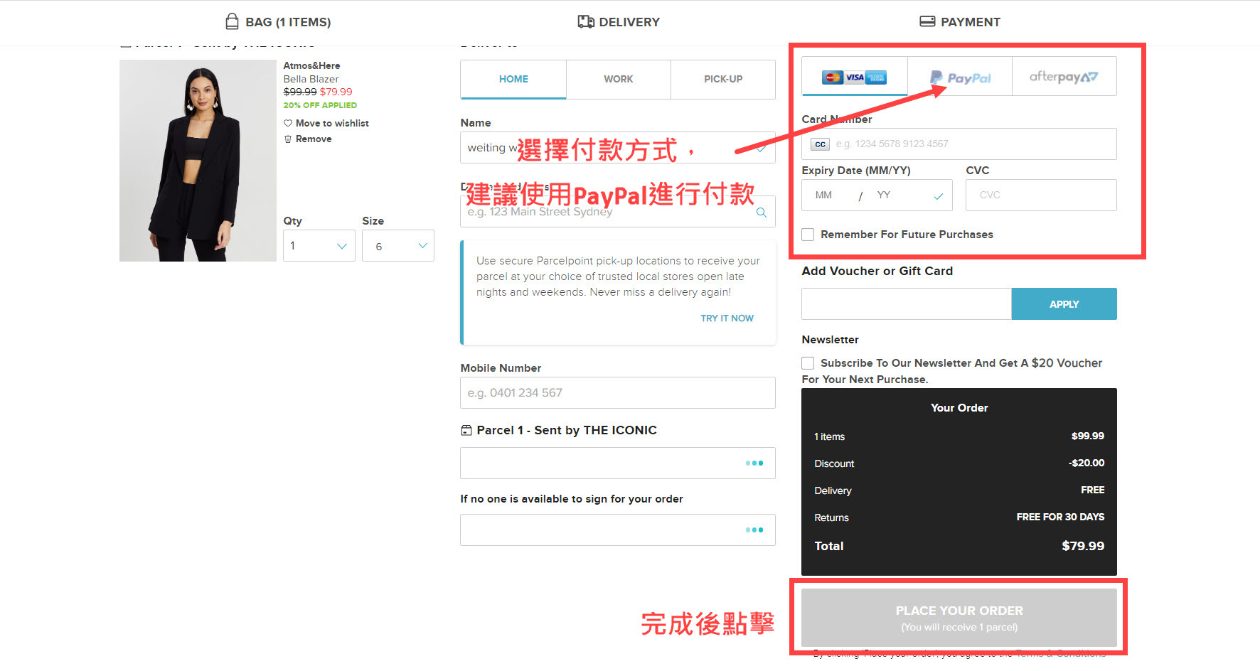Click the trash icon to remove item
This screenshot has height=671, width=1260.
[x=288, y=139]
